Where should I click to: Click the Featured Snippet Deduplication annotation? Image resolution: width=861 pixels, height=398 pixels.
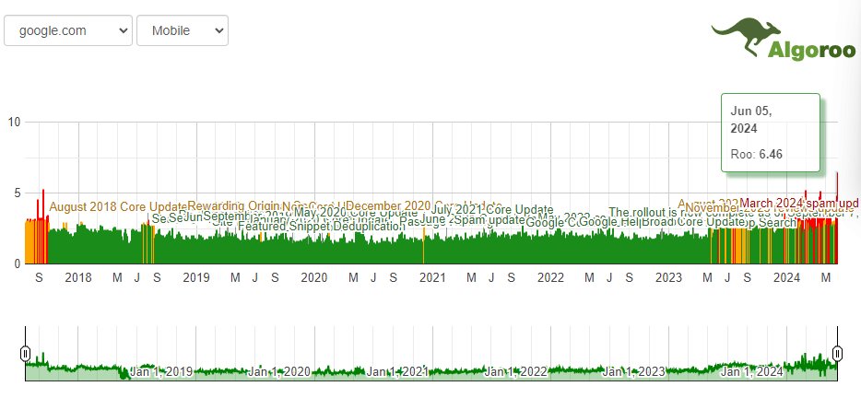322,226
